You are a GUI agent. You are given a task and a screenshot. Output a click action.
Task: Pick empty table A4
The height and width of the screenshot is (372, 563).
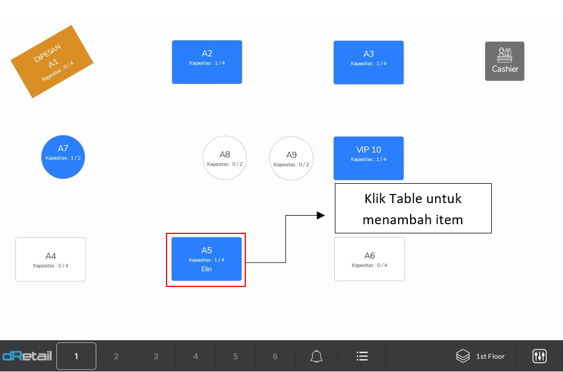(51, 260)
